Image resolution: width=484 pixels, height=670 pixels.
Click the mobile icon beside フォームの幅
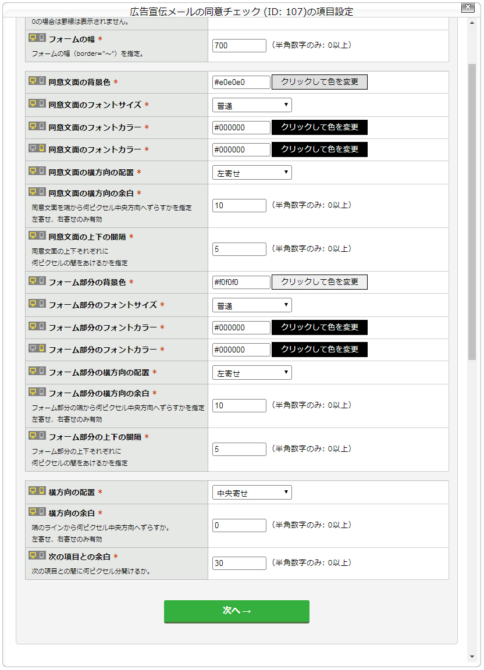coord(41,38)
